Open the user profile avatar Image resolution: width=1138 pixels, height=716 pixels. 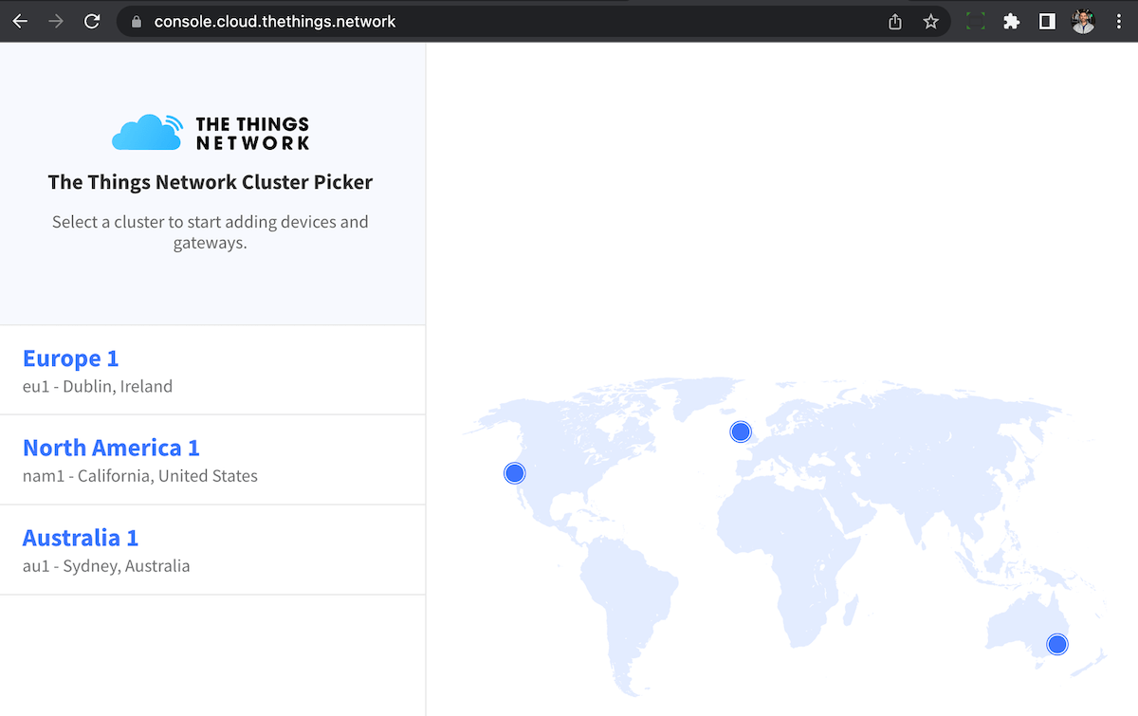pos(1083,21)
